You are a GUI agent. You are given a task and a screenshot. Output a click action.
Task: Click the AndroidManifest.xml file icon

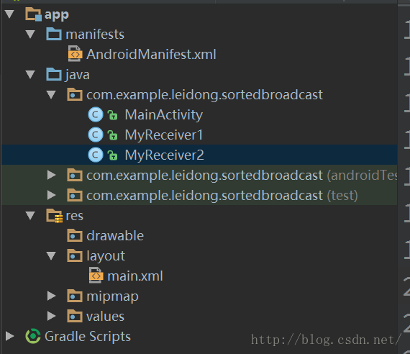pyautogui.click(x=75, y=54)
